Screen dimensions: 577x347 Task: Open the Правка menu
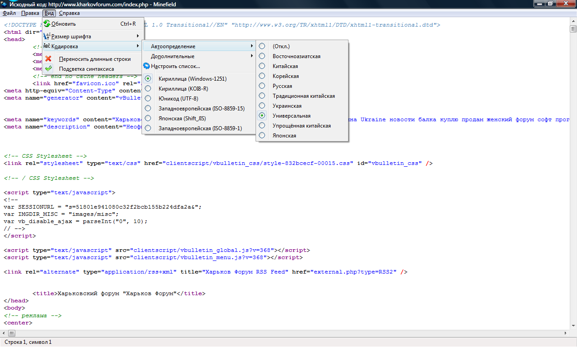pos(30,13)
